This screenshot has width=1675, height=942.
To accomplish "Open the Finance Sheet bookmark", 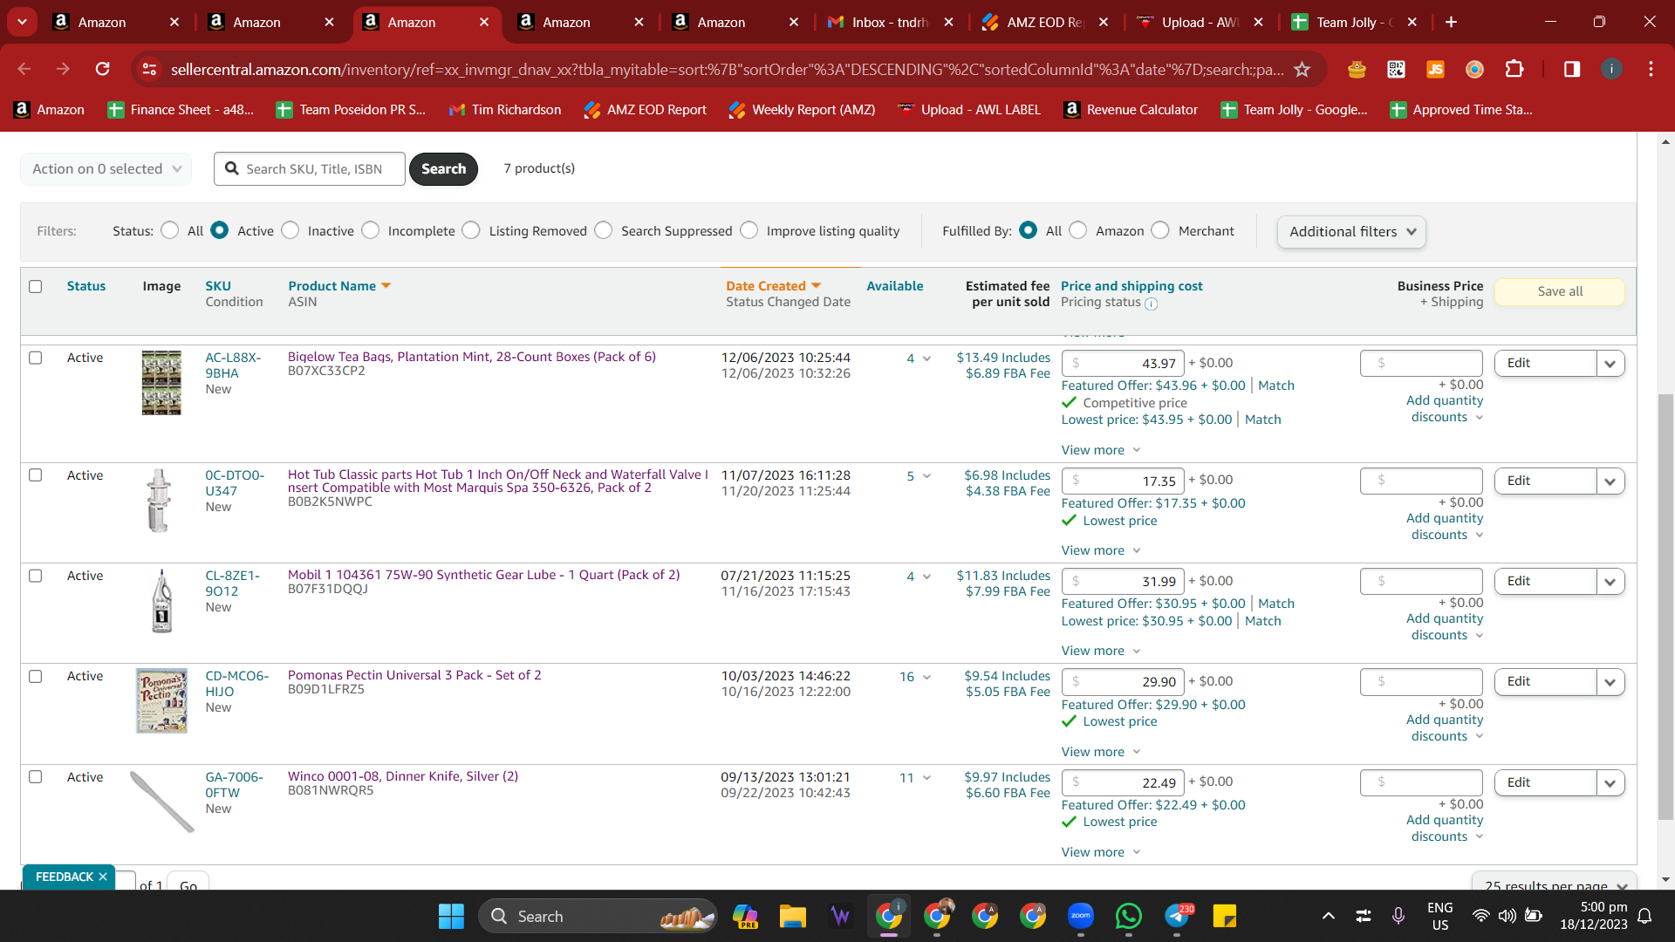I will point(181,110).
